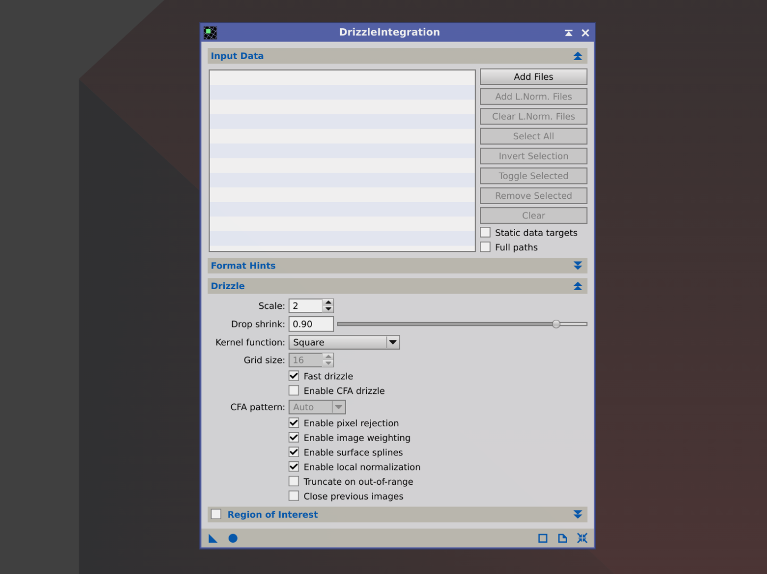Shade the DrizzleIntegration window with title bar arrow
767x574 pixels.
click(x=569, y=33)
